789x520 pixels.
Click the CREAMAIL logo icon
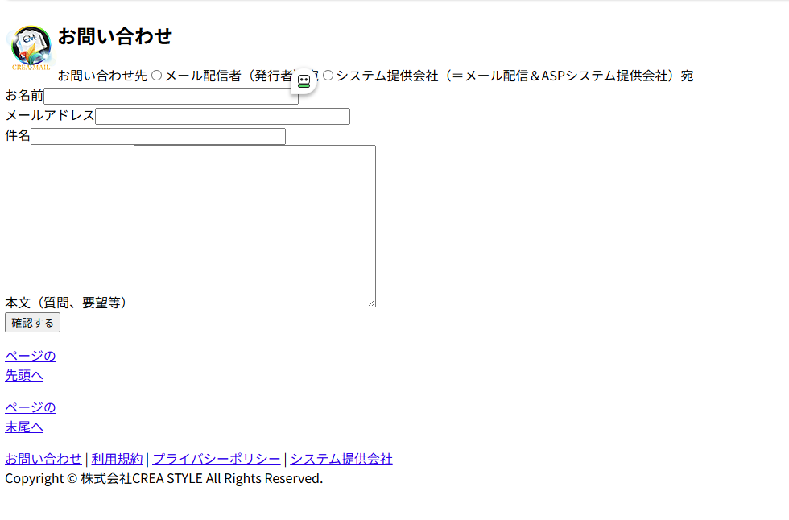pos(31,47)
